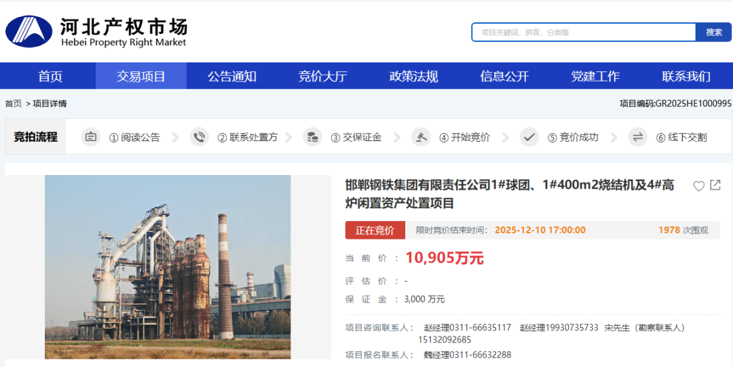Click the 项目报名联系人 label
The height and width of the screenshot is (367, 733).
(x=379, y=355)
